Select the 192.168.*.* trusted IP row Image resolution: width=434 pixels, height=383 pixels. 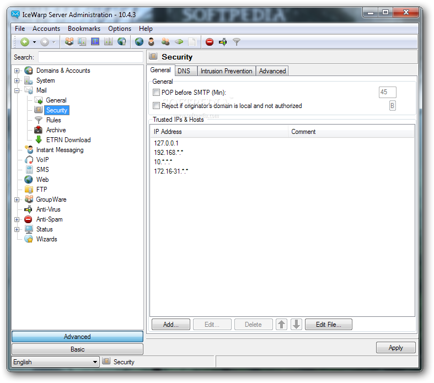169,153
